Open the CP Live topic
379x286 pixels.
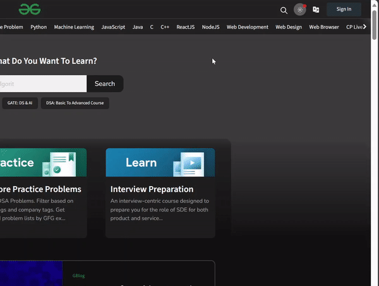(x=354, y=27)
